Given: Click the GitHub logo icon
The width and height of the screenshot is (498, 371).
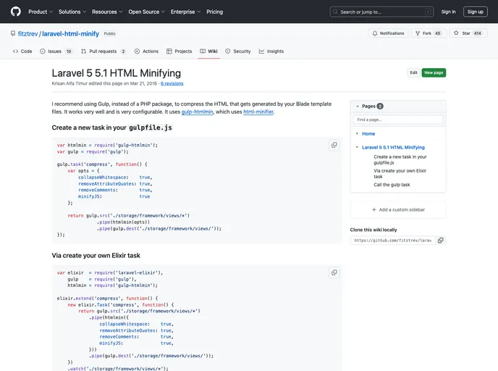Looking at the screenshot, I should (16, 12).
